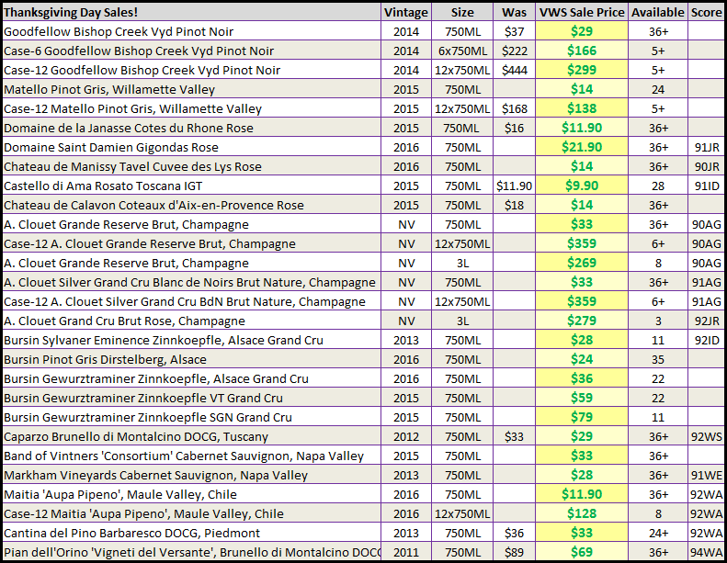Click the 'Thanksgiving Day Sales!' header cell
Image resolution: width=727 pixels, height=563 pixels.
(191, 12)
